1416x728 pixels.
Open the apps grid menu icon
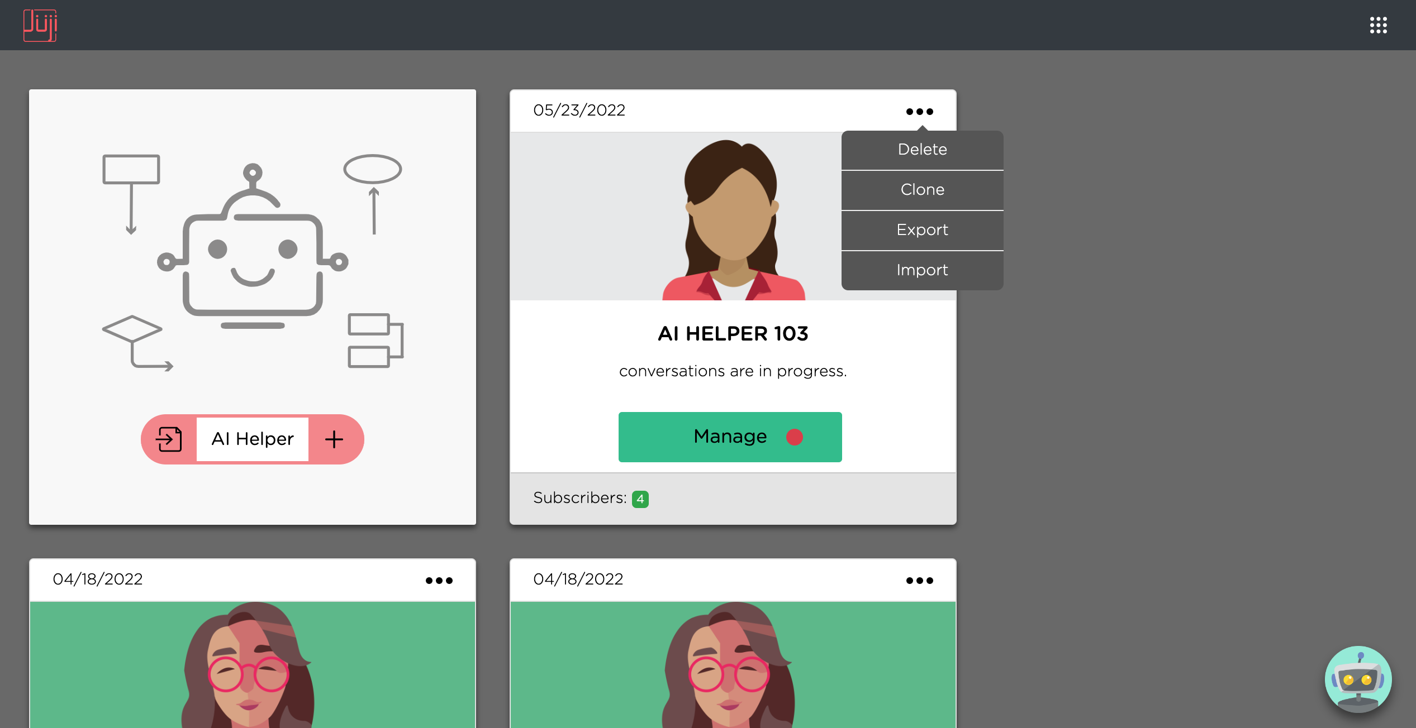[x=1378, y=25]
